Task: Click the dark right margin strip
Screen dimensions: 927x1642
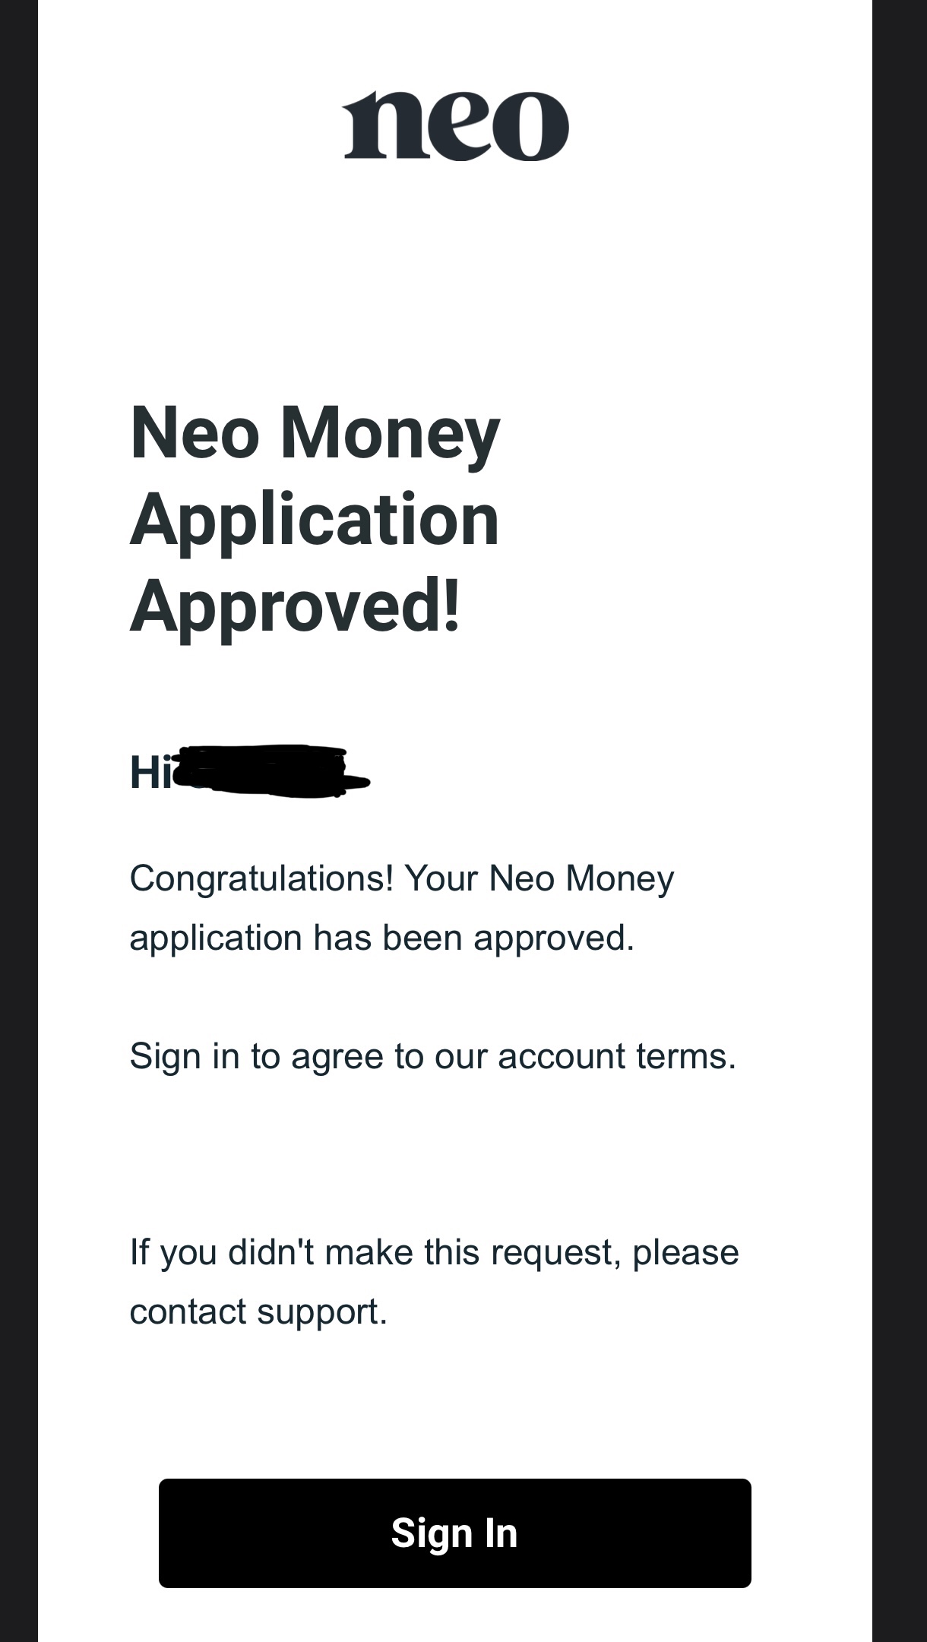Action: click(x=900, y=821)
